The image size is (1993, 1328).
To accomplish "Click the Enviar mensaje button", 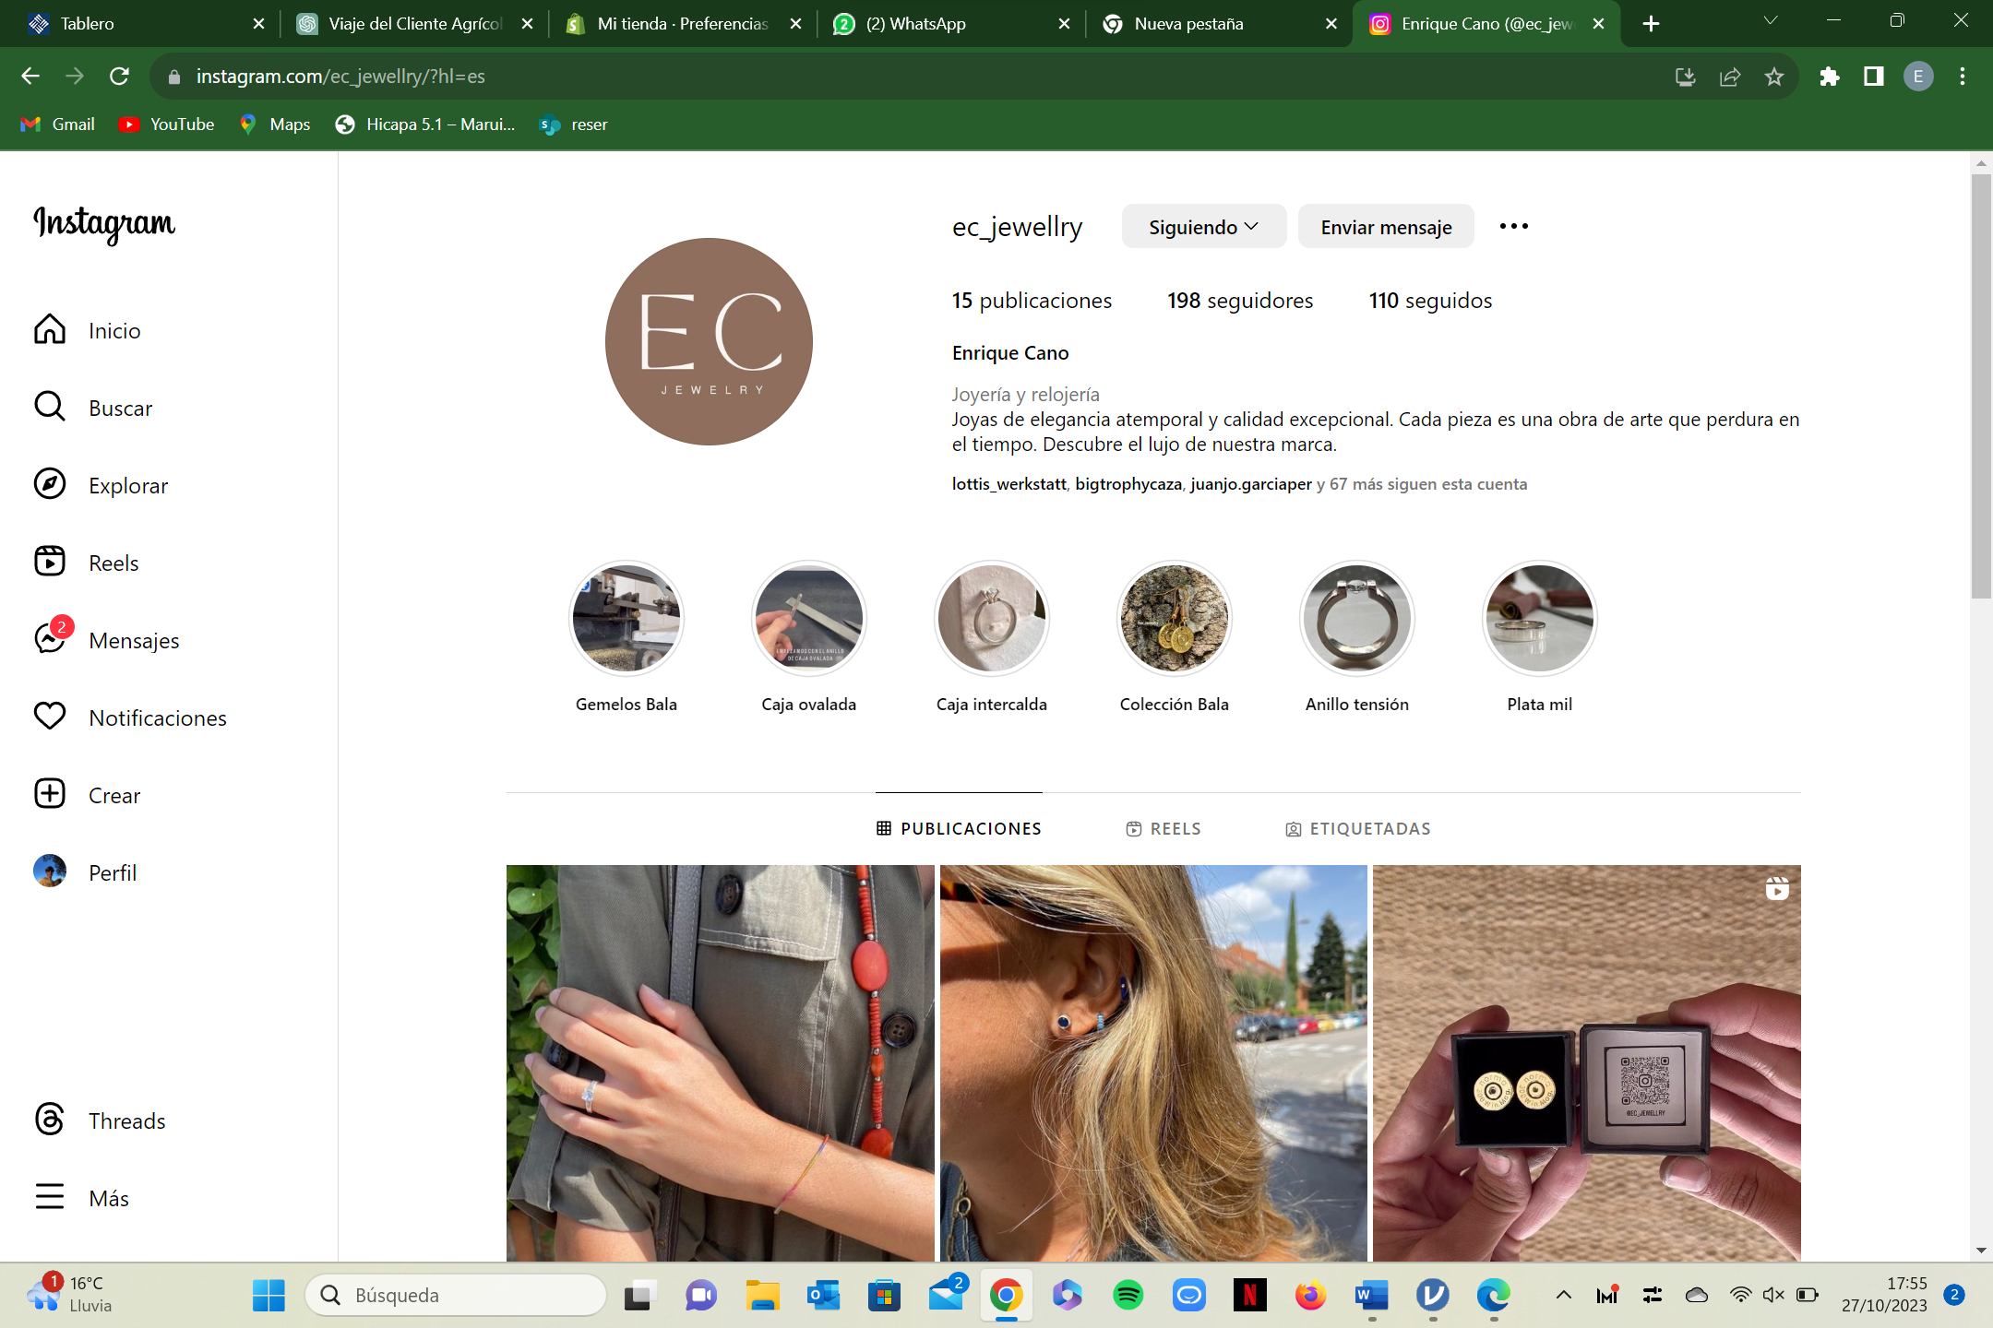I will (1385, 227).
